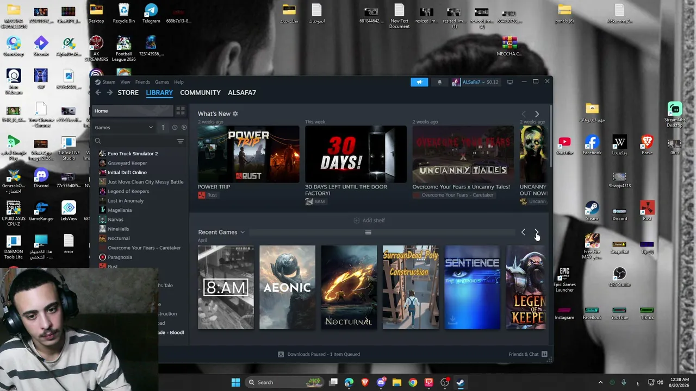Go forward with Steam's forward arrow
The width and height of the screenshot is (696, 391).
click(x=110, y=92)
